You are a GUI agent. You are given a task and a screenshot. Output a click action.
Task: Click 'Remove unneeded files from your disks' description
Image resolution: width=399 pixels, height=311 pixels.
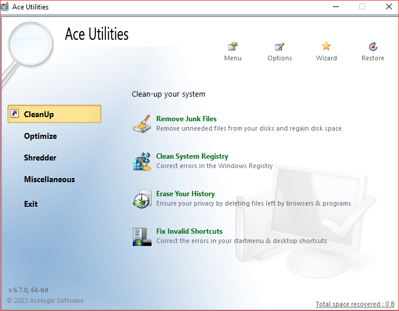coord(249,128)
